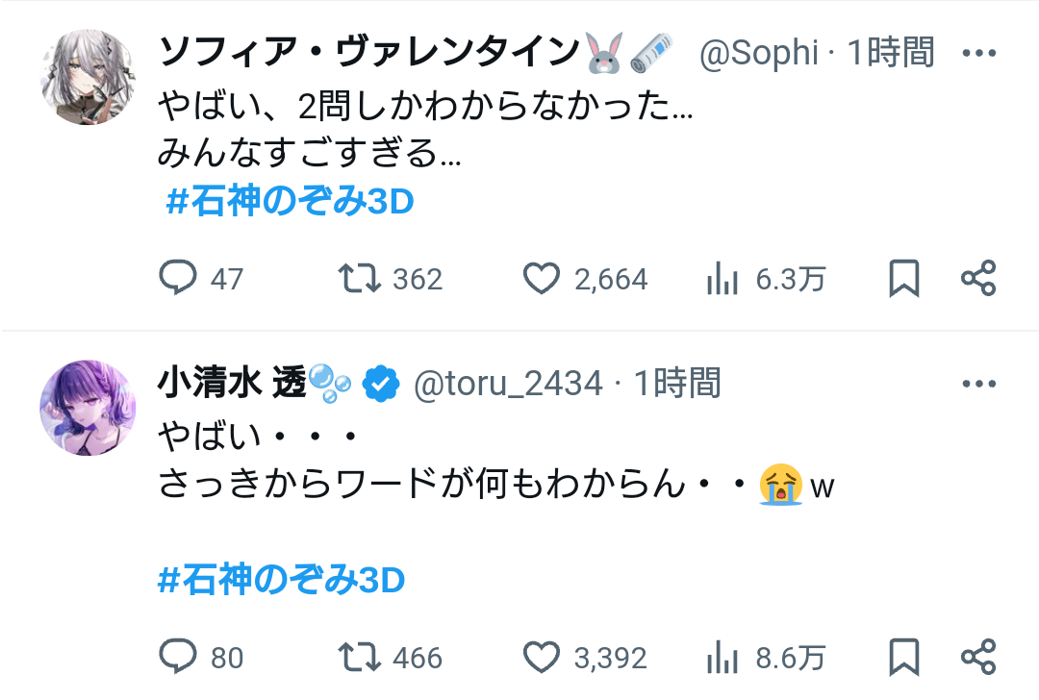Open Sophia Valentine's profile avatar
Viewport: 1039px width, 700px height.
(x=88, y=77)
